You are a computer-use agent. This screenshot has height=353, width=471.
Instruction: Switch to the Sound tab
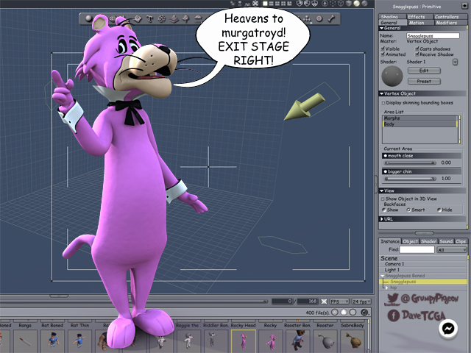tap(446, 241)
